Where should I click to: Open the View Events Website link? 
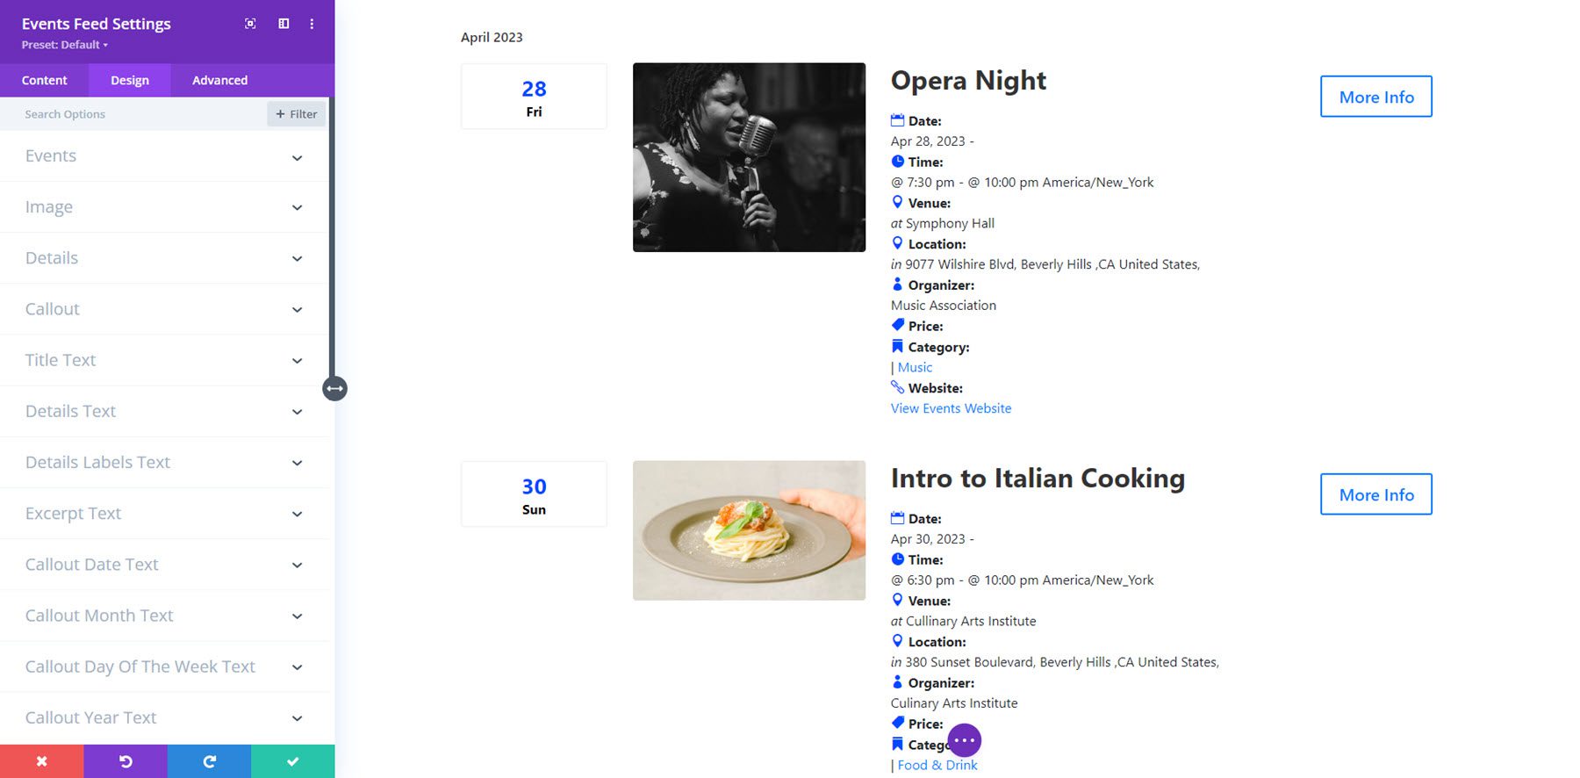point(951,408)
